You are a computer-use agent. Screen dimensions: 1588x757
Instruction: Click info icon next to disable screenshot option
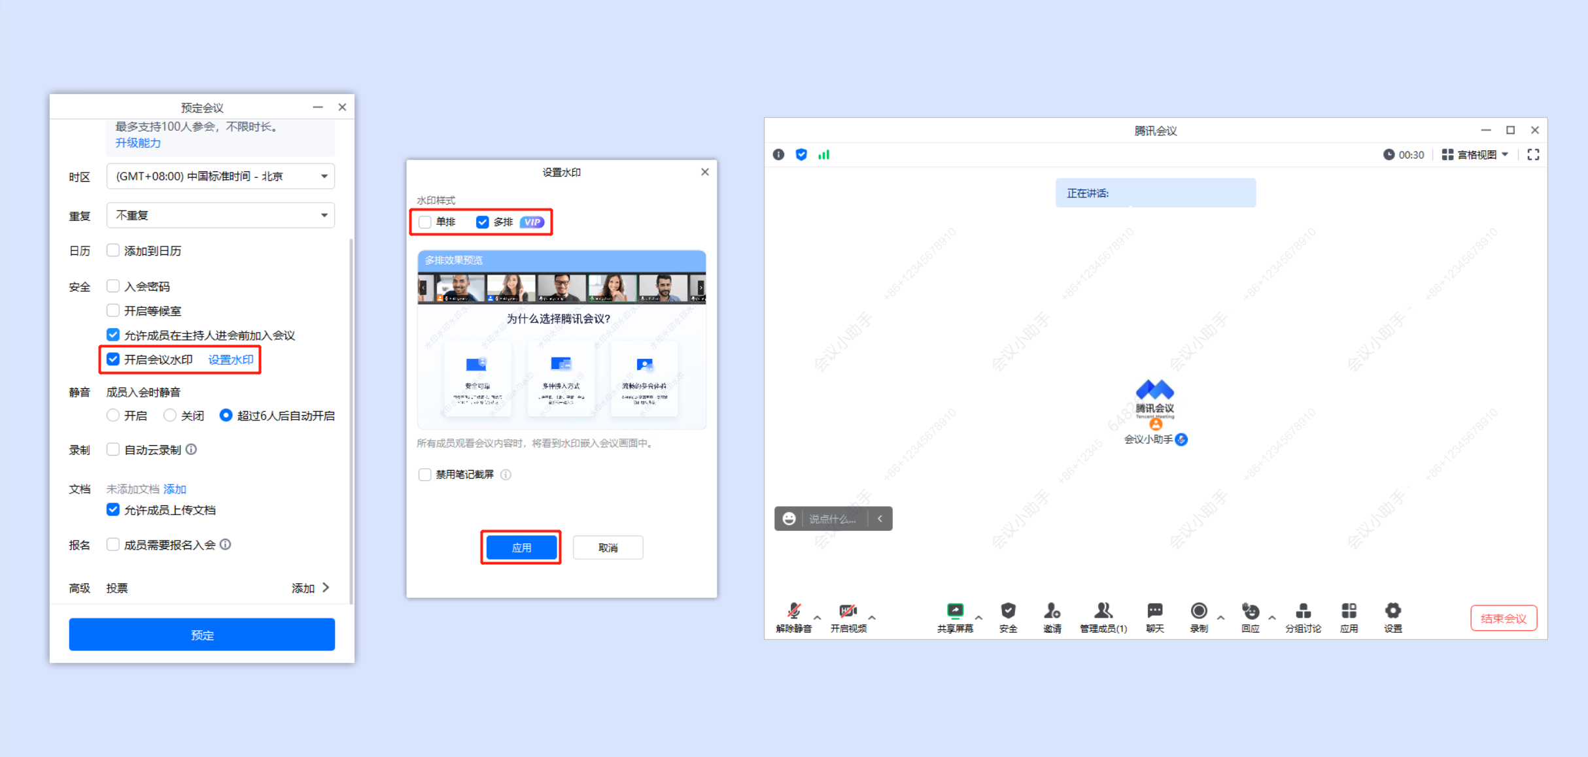[506, 475]
